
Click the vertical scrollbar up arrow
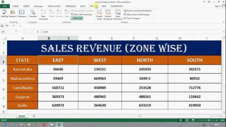pyautogui.click(x=224, y=37)
